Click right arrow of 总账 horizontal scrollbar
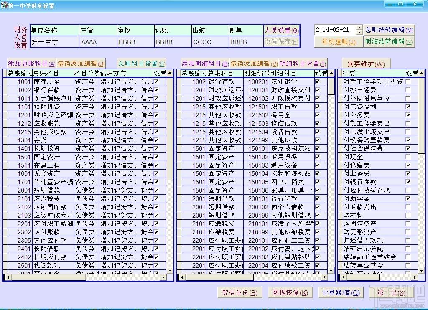428x310 pixels. coord(163,277)
